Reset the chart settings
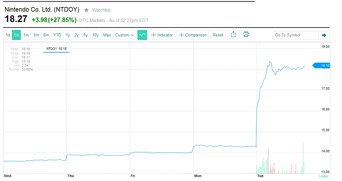The width and height of the screenshot is (342, 181). coord(218,35)
